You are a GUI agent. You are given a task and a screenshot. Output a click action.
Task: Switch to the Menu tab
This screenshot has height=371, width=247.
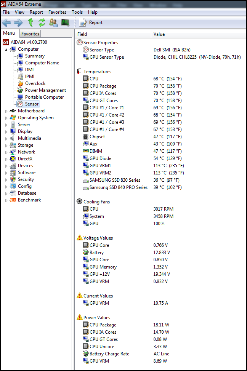tap(9, 34)
